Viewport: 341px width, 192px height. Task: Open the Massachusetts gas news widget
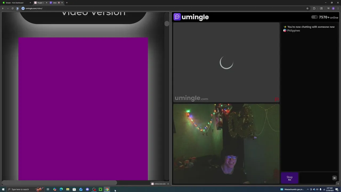[x=292, y=189]
